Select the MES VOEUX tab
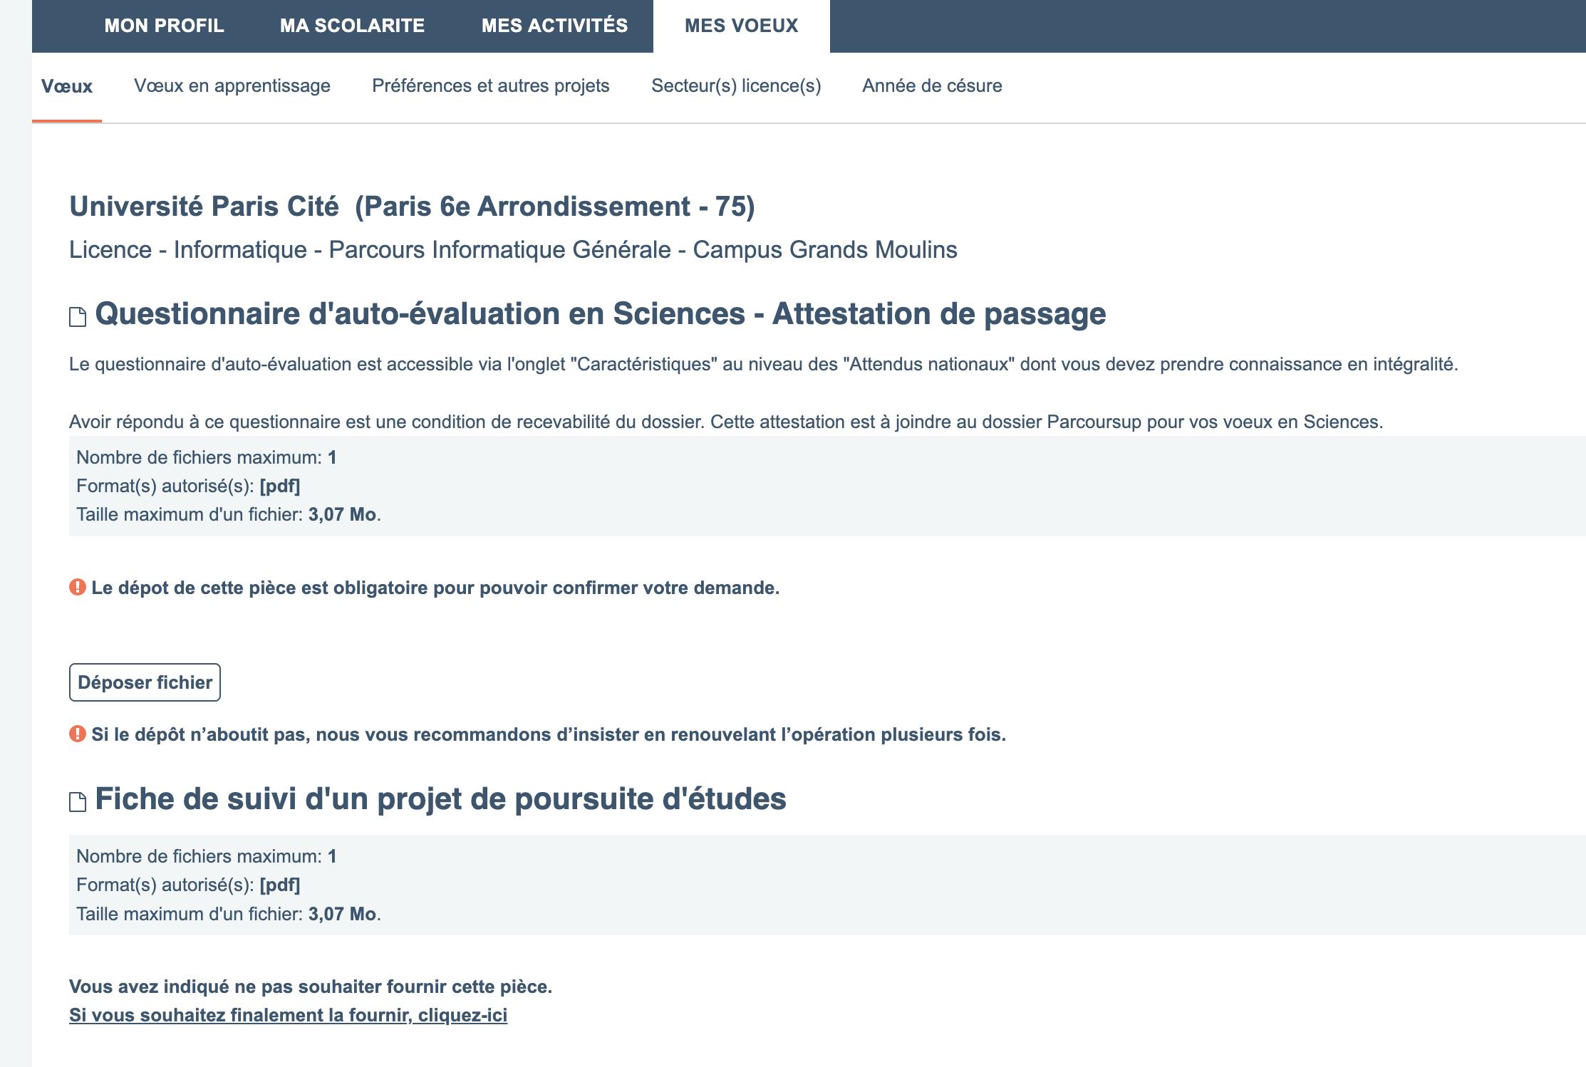The height and width of the screenshot is (1067, 1586). (741, 26)
